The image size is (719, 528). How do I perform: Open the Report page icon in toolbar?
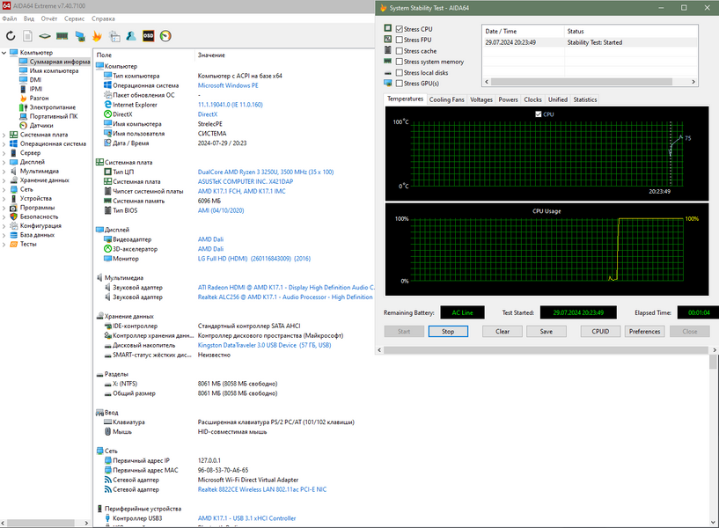tap(28, 36)
